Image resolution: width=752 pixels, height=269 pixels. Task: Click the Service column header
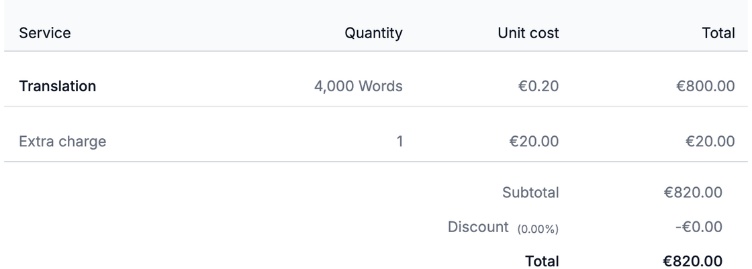(x=44, y=33)
